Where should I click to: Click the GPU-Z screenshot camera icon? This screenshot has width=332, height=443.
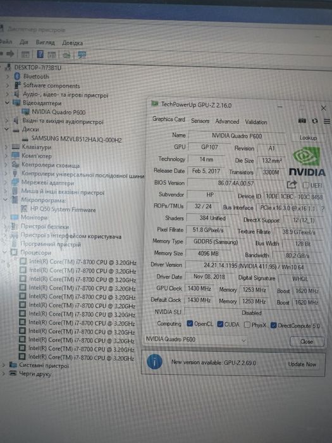(302, 121)
